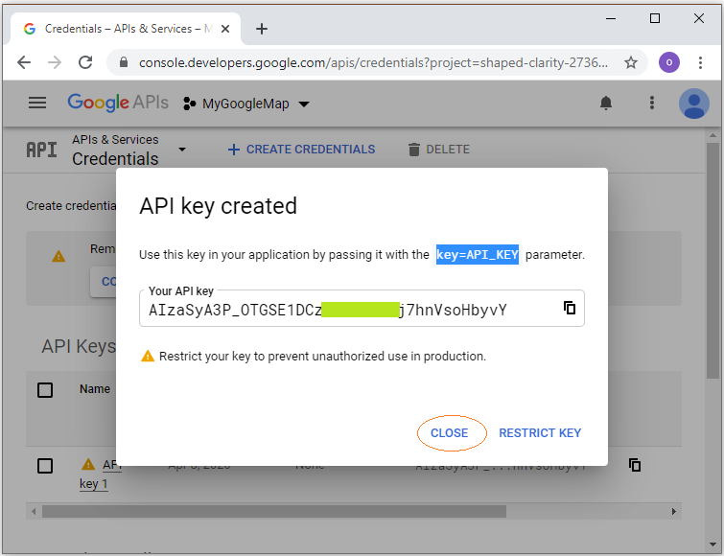
Task: Click the 'API Keys' section heading
Action: (x=79, y=346)
